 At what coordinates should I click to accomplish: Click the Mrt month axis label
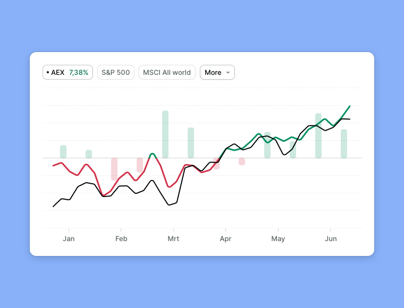coord(173,239)
